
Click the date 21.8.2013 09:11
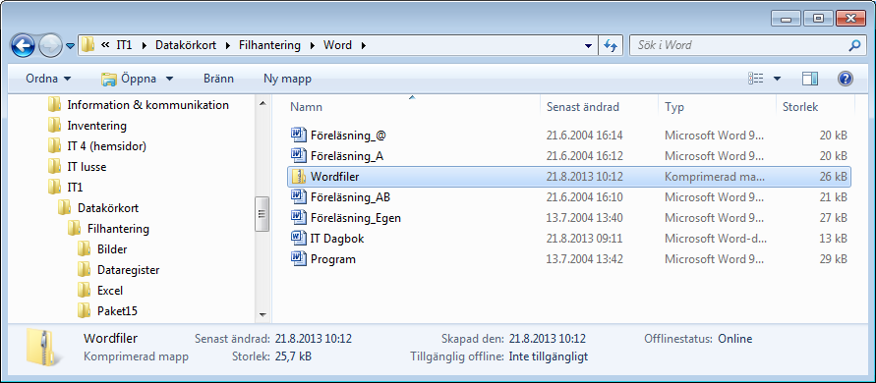584,239
